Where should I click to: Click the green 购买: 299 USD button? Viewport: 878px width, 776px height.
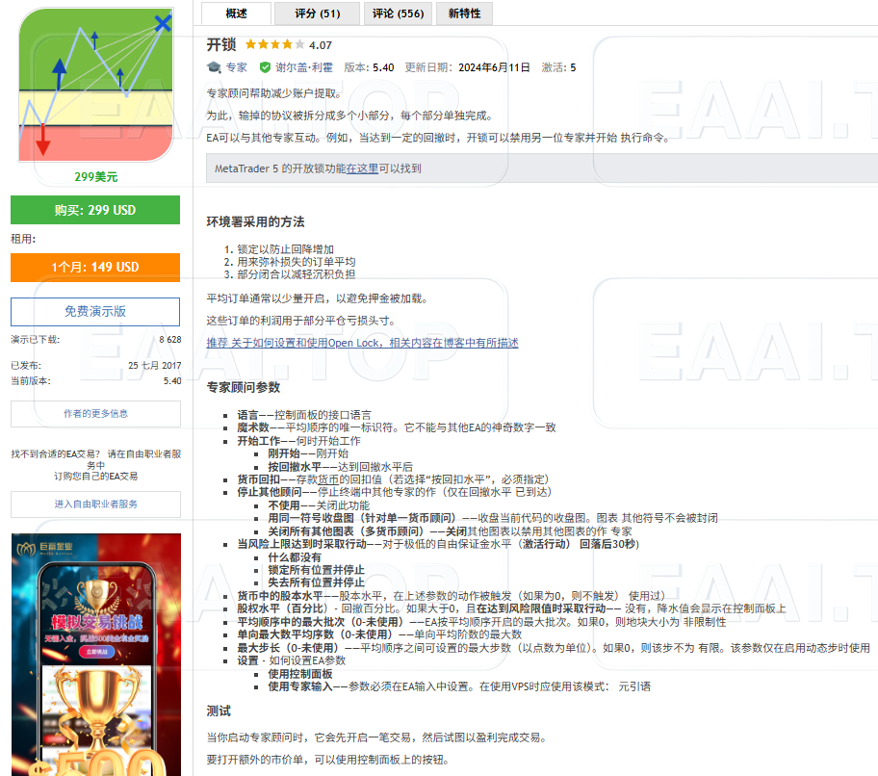point(95,210)
